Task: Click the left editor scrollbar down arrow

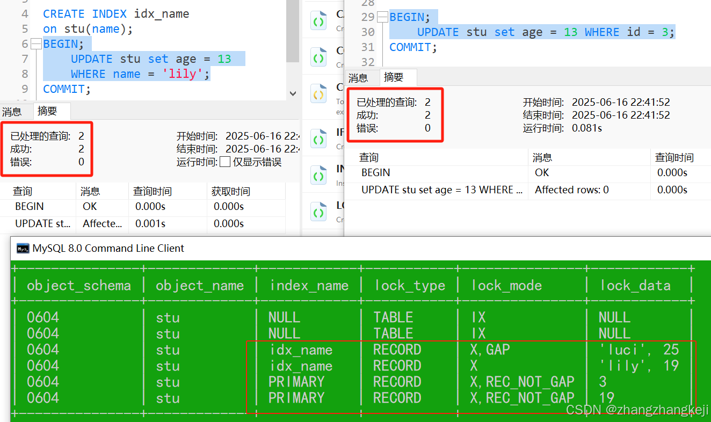Action: point(293,93)
